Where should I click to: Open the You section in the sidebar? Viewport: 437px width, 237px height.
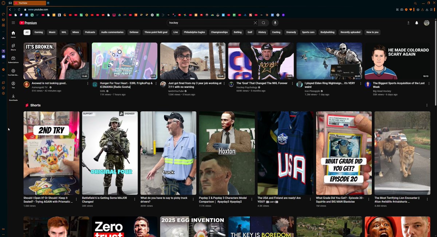(13, 85)
